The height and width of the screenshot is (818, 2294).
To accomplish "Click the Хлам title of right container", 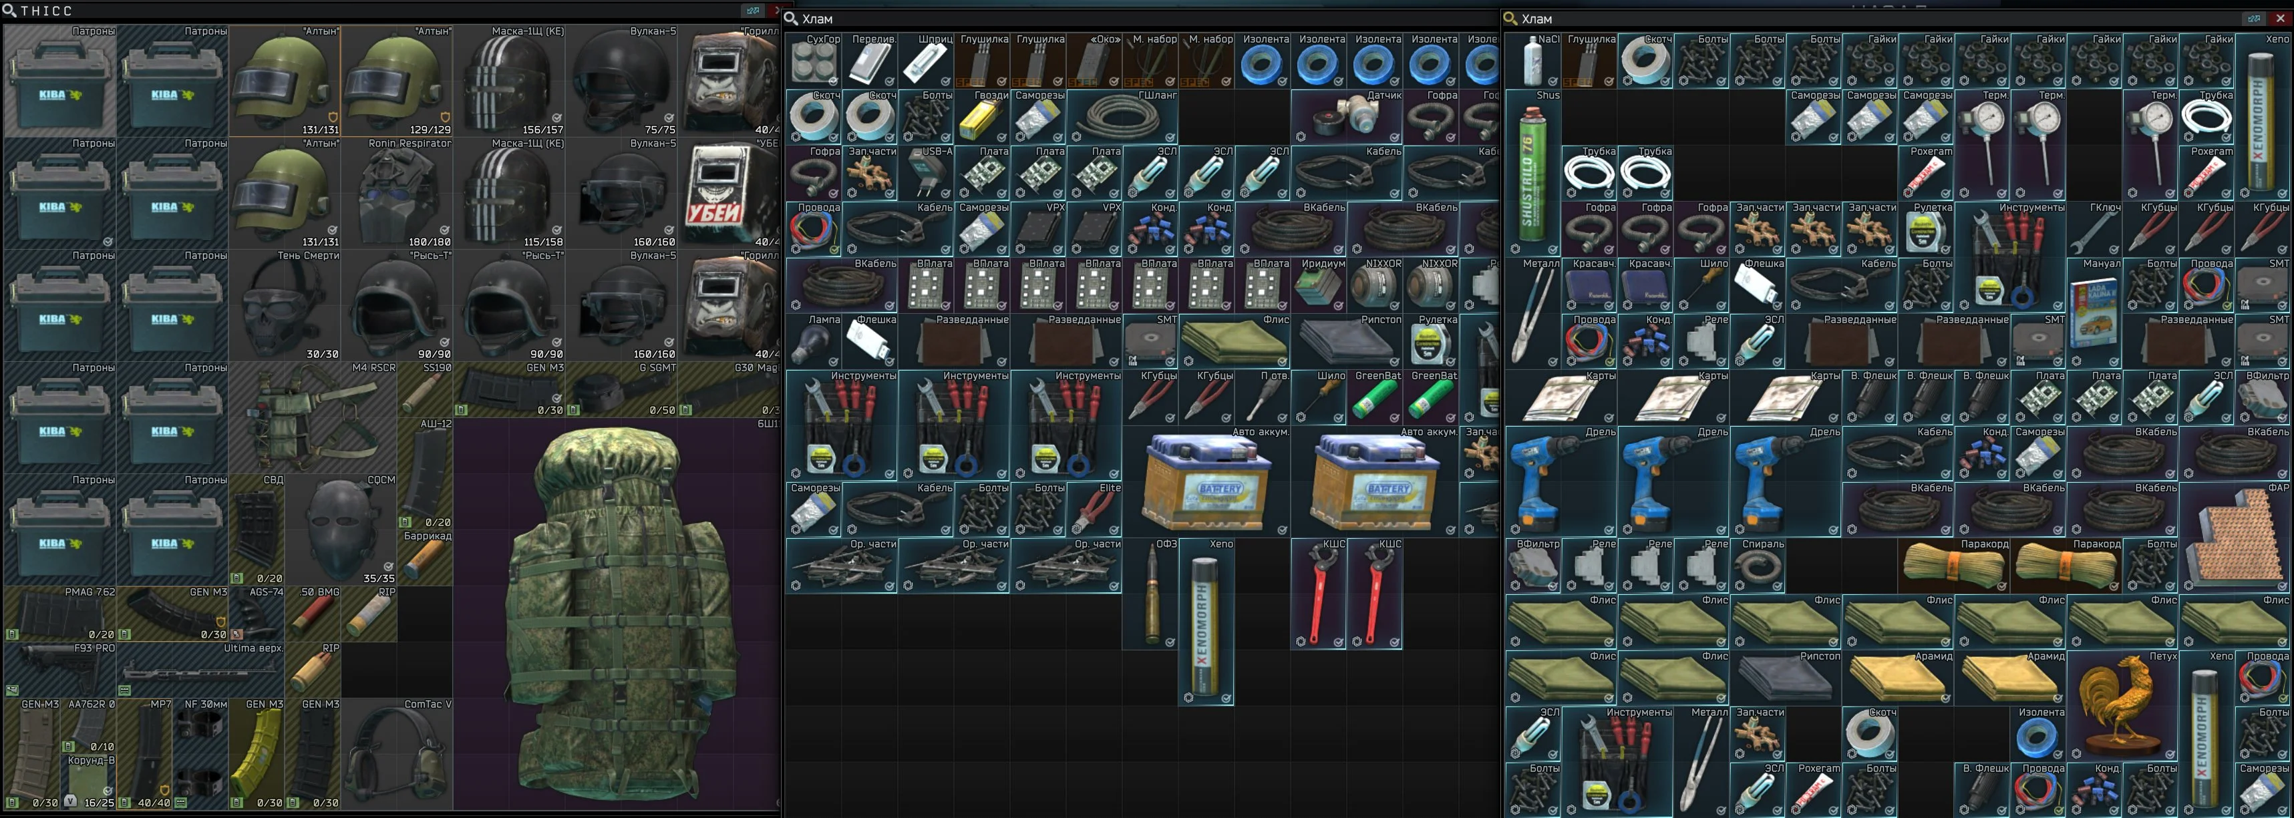I will coord(1536,19).
